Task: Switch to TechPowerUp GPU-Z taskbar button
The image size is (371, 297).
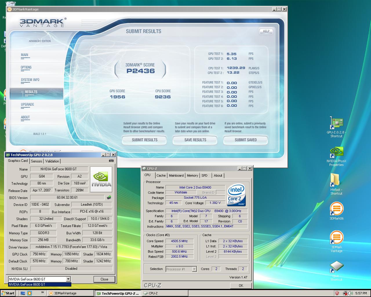Action: [118, 293]
